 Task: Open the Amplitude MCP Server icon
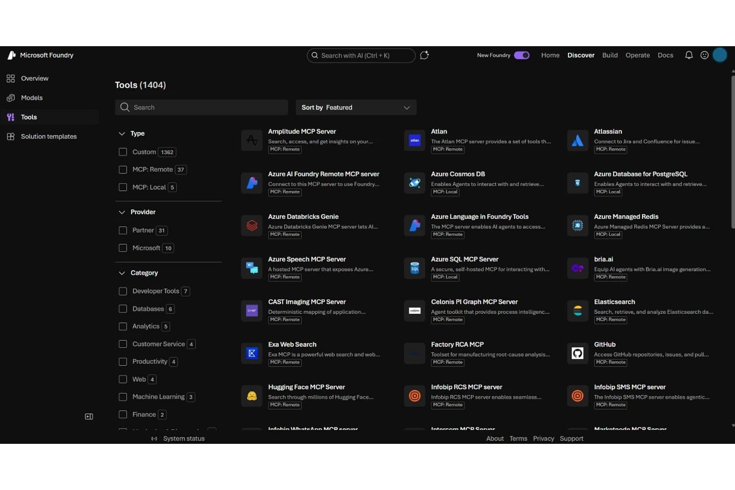pos(252,140)
